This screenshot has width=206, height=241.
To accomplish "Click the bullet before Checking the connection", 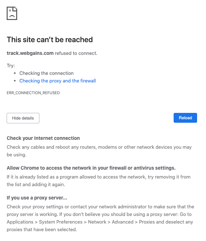I will pyautogui.click(x=15, y=73).
